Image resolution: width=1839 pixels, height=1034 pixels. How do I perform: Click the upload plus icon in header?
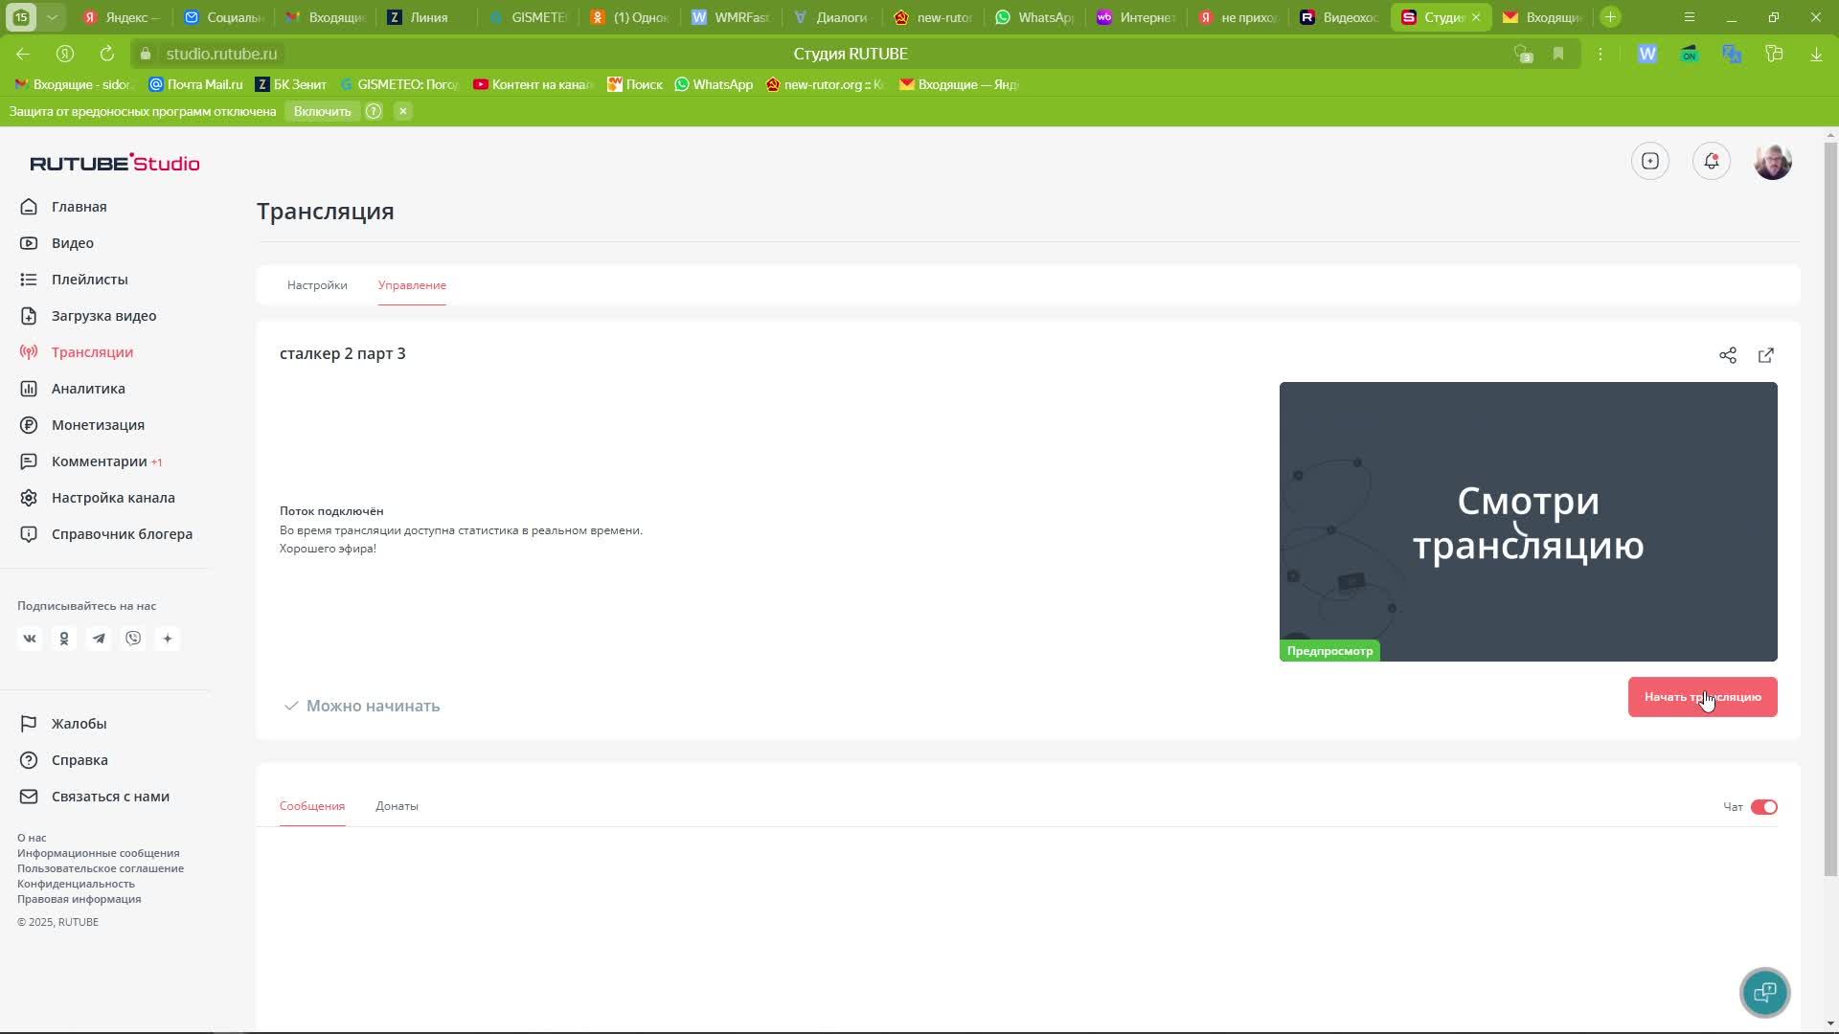1650,161
